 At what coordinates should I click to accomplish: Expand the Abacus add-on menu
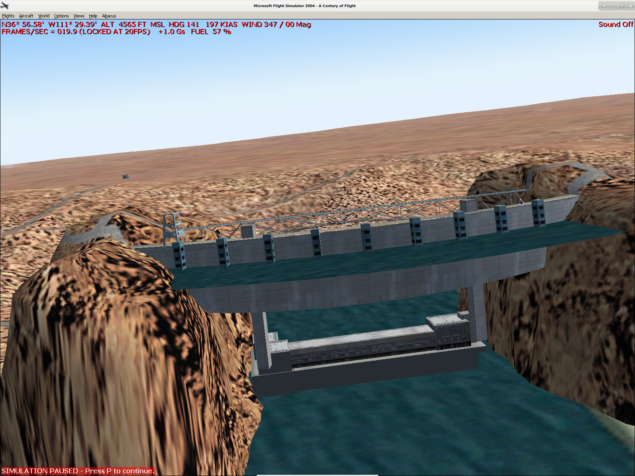(109, 16)
